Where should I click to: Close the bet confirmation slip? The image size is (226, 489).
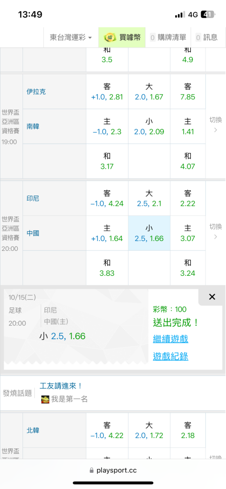[x=212, y=297]
